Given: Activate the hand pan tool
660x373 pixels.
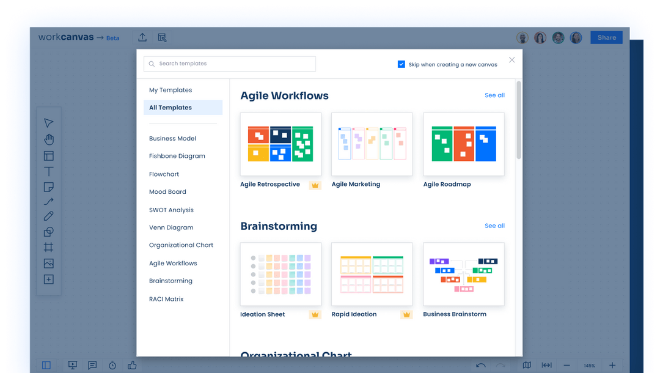Looking at the screenshot, I should (x=49, y=139).
